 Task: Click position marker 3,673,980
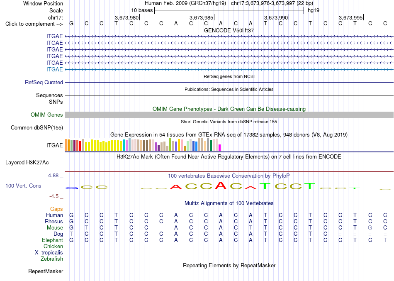pyautogui.click(x=127, y=17)
